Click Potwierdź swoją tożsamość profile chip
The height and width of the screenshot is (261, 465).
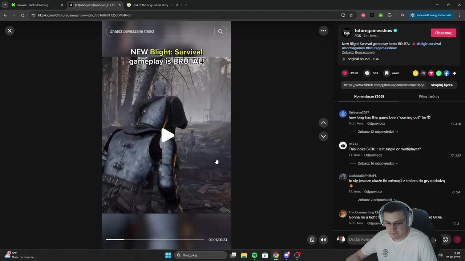[x=431, y=15]
